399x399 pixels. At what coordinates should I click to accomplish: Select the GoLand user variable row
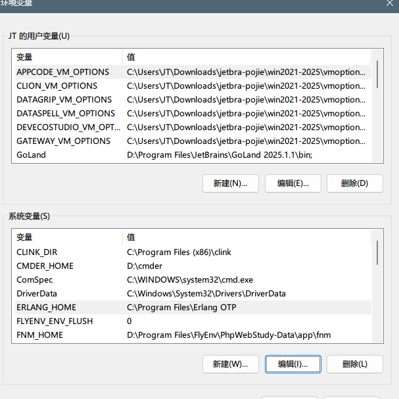(x=31, y=154)
